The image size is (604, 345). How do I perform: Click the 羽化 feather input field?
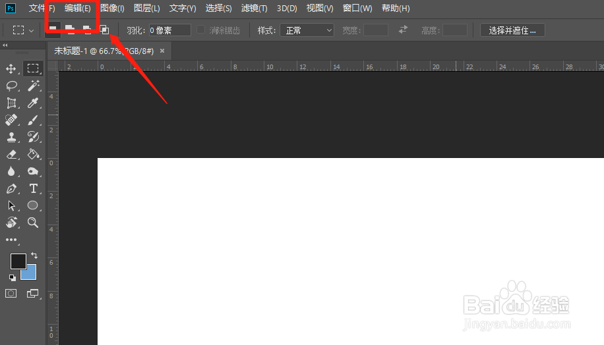(170, 30)
